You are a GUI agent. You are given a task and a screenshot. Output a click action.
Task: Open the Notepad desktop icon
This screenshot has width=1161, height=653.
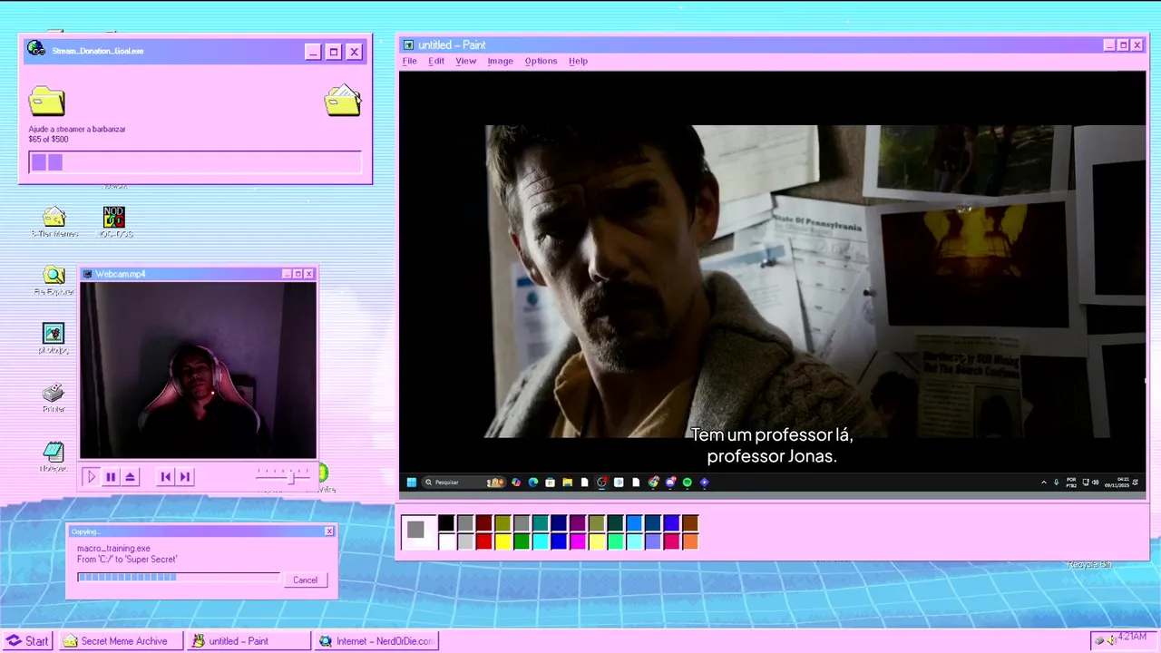[x=54, y=456]
